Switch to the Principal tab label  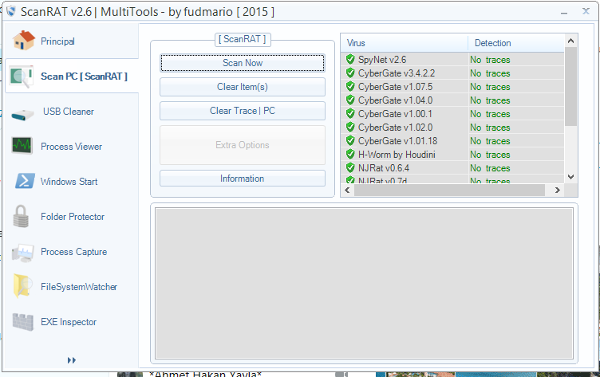pyautogui.click(x=57, y=41)
